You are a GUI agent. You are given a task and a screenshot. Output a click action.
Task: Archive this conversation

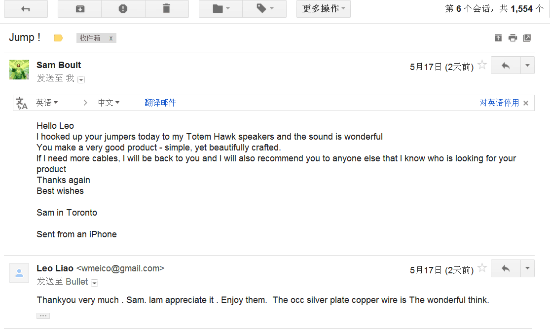pyautogui.click(x=80, y=9)
